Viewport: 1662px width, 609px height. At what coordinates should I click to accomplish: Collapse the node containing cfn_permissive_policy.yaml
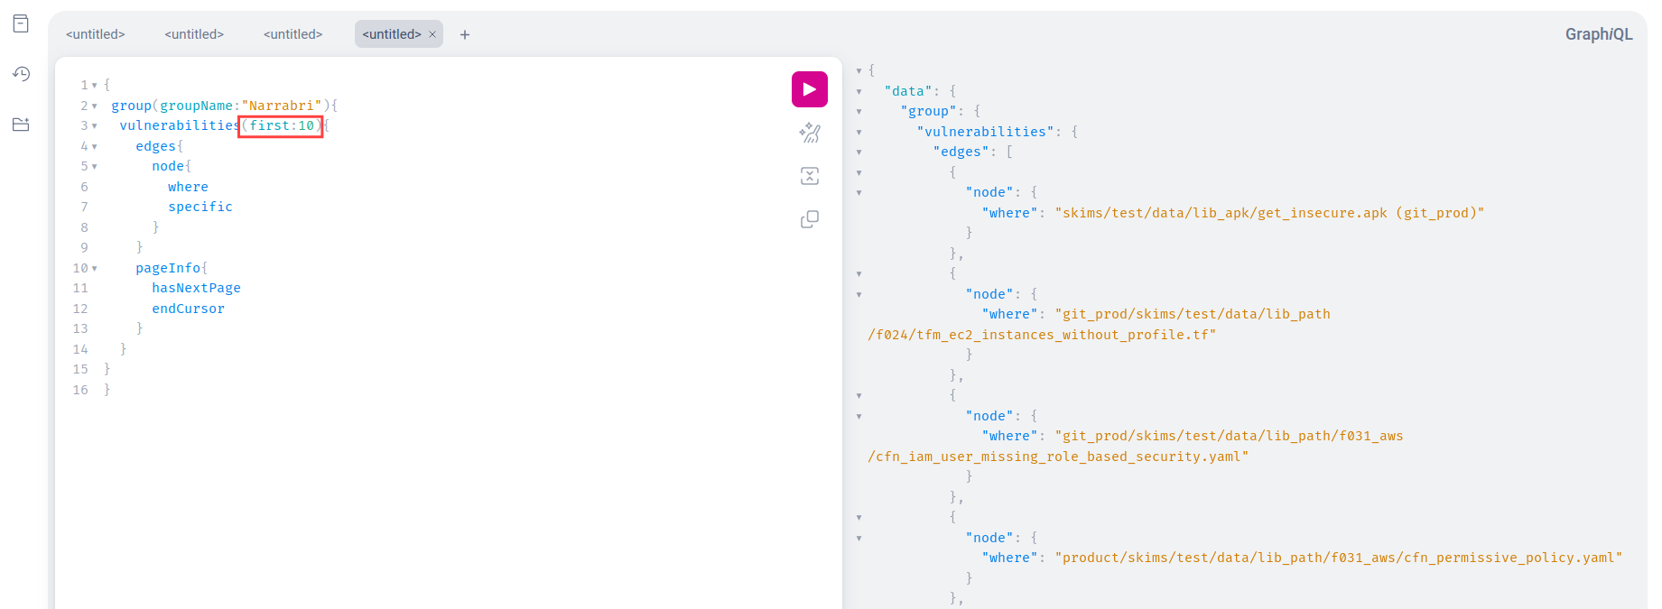(x=859, y=538)
